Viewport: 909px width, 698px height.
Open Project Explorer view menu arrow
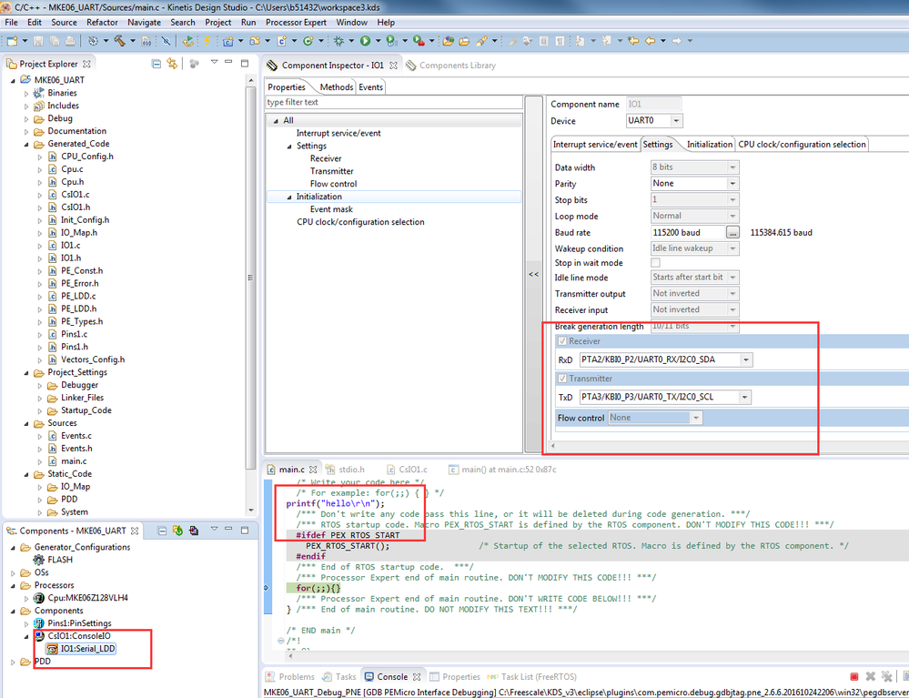pyautogui.click(x=213, y=63)
